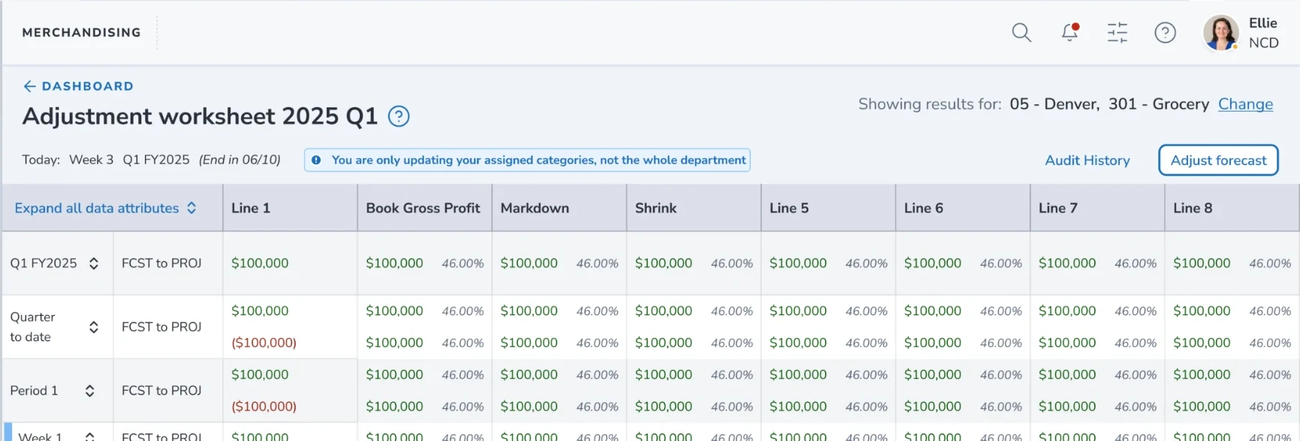
Task: Select the Line 7 column header
Action: tap(1096, 208)
